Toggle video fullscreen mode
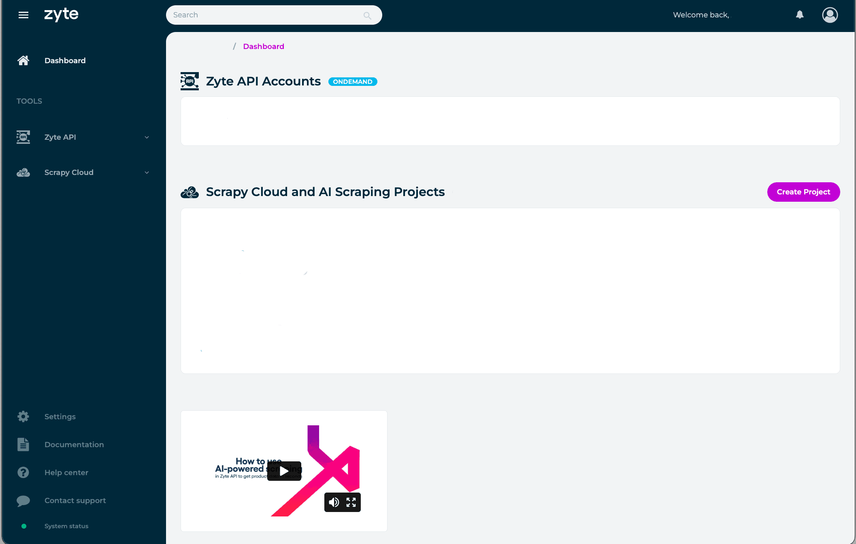Screen dimensions: 856x544 (351, 502)
